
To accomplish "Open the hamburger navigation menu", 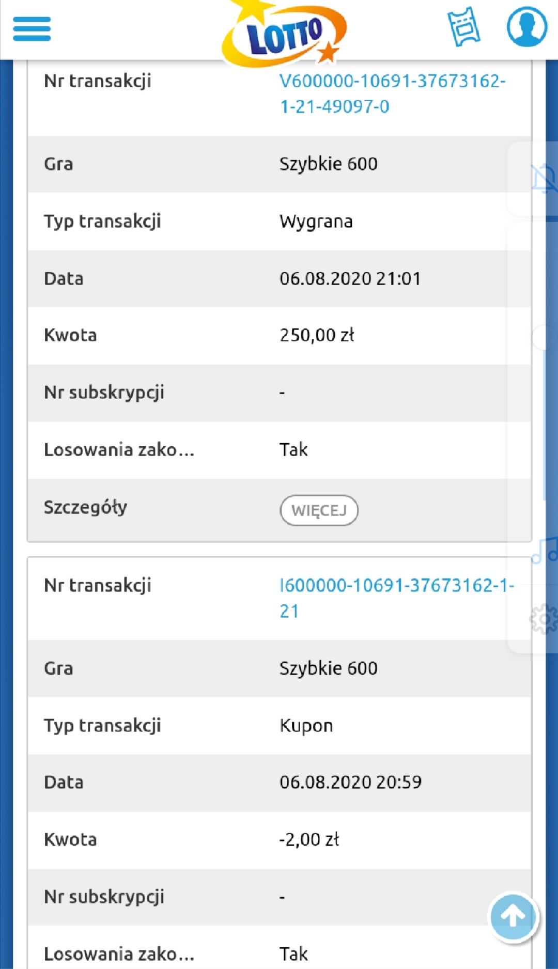I will click(32, 29).
